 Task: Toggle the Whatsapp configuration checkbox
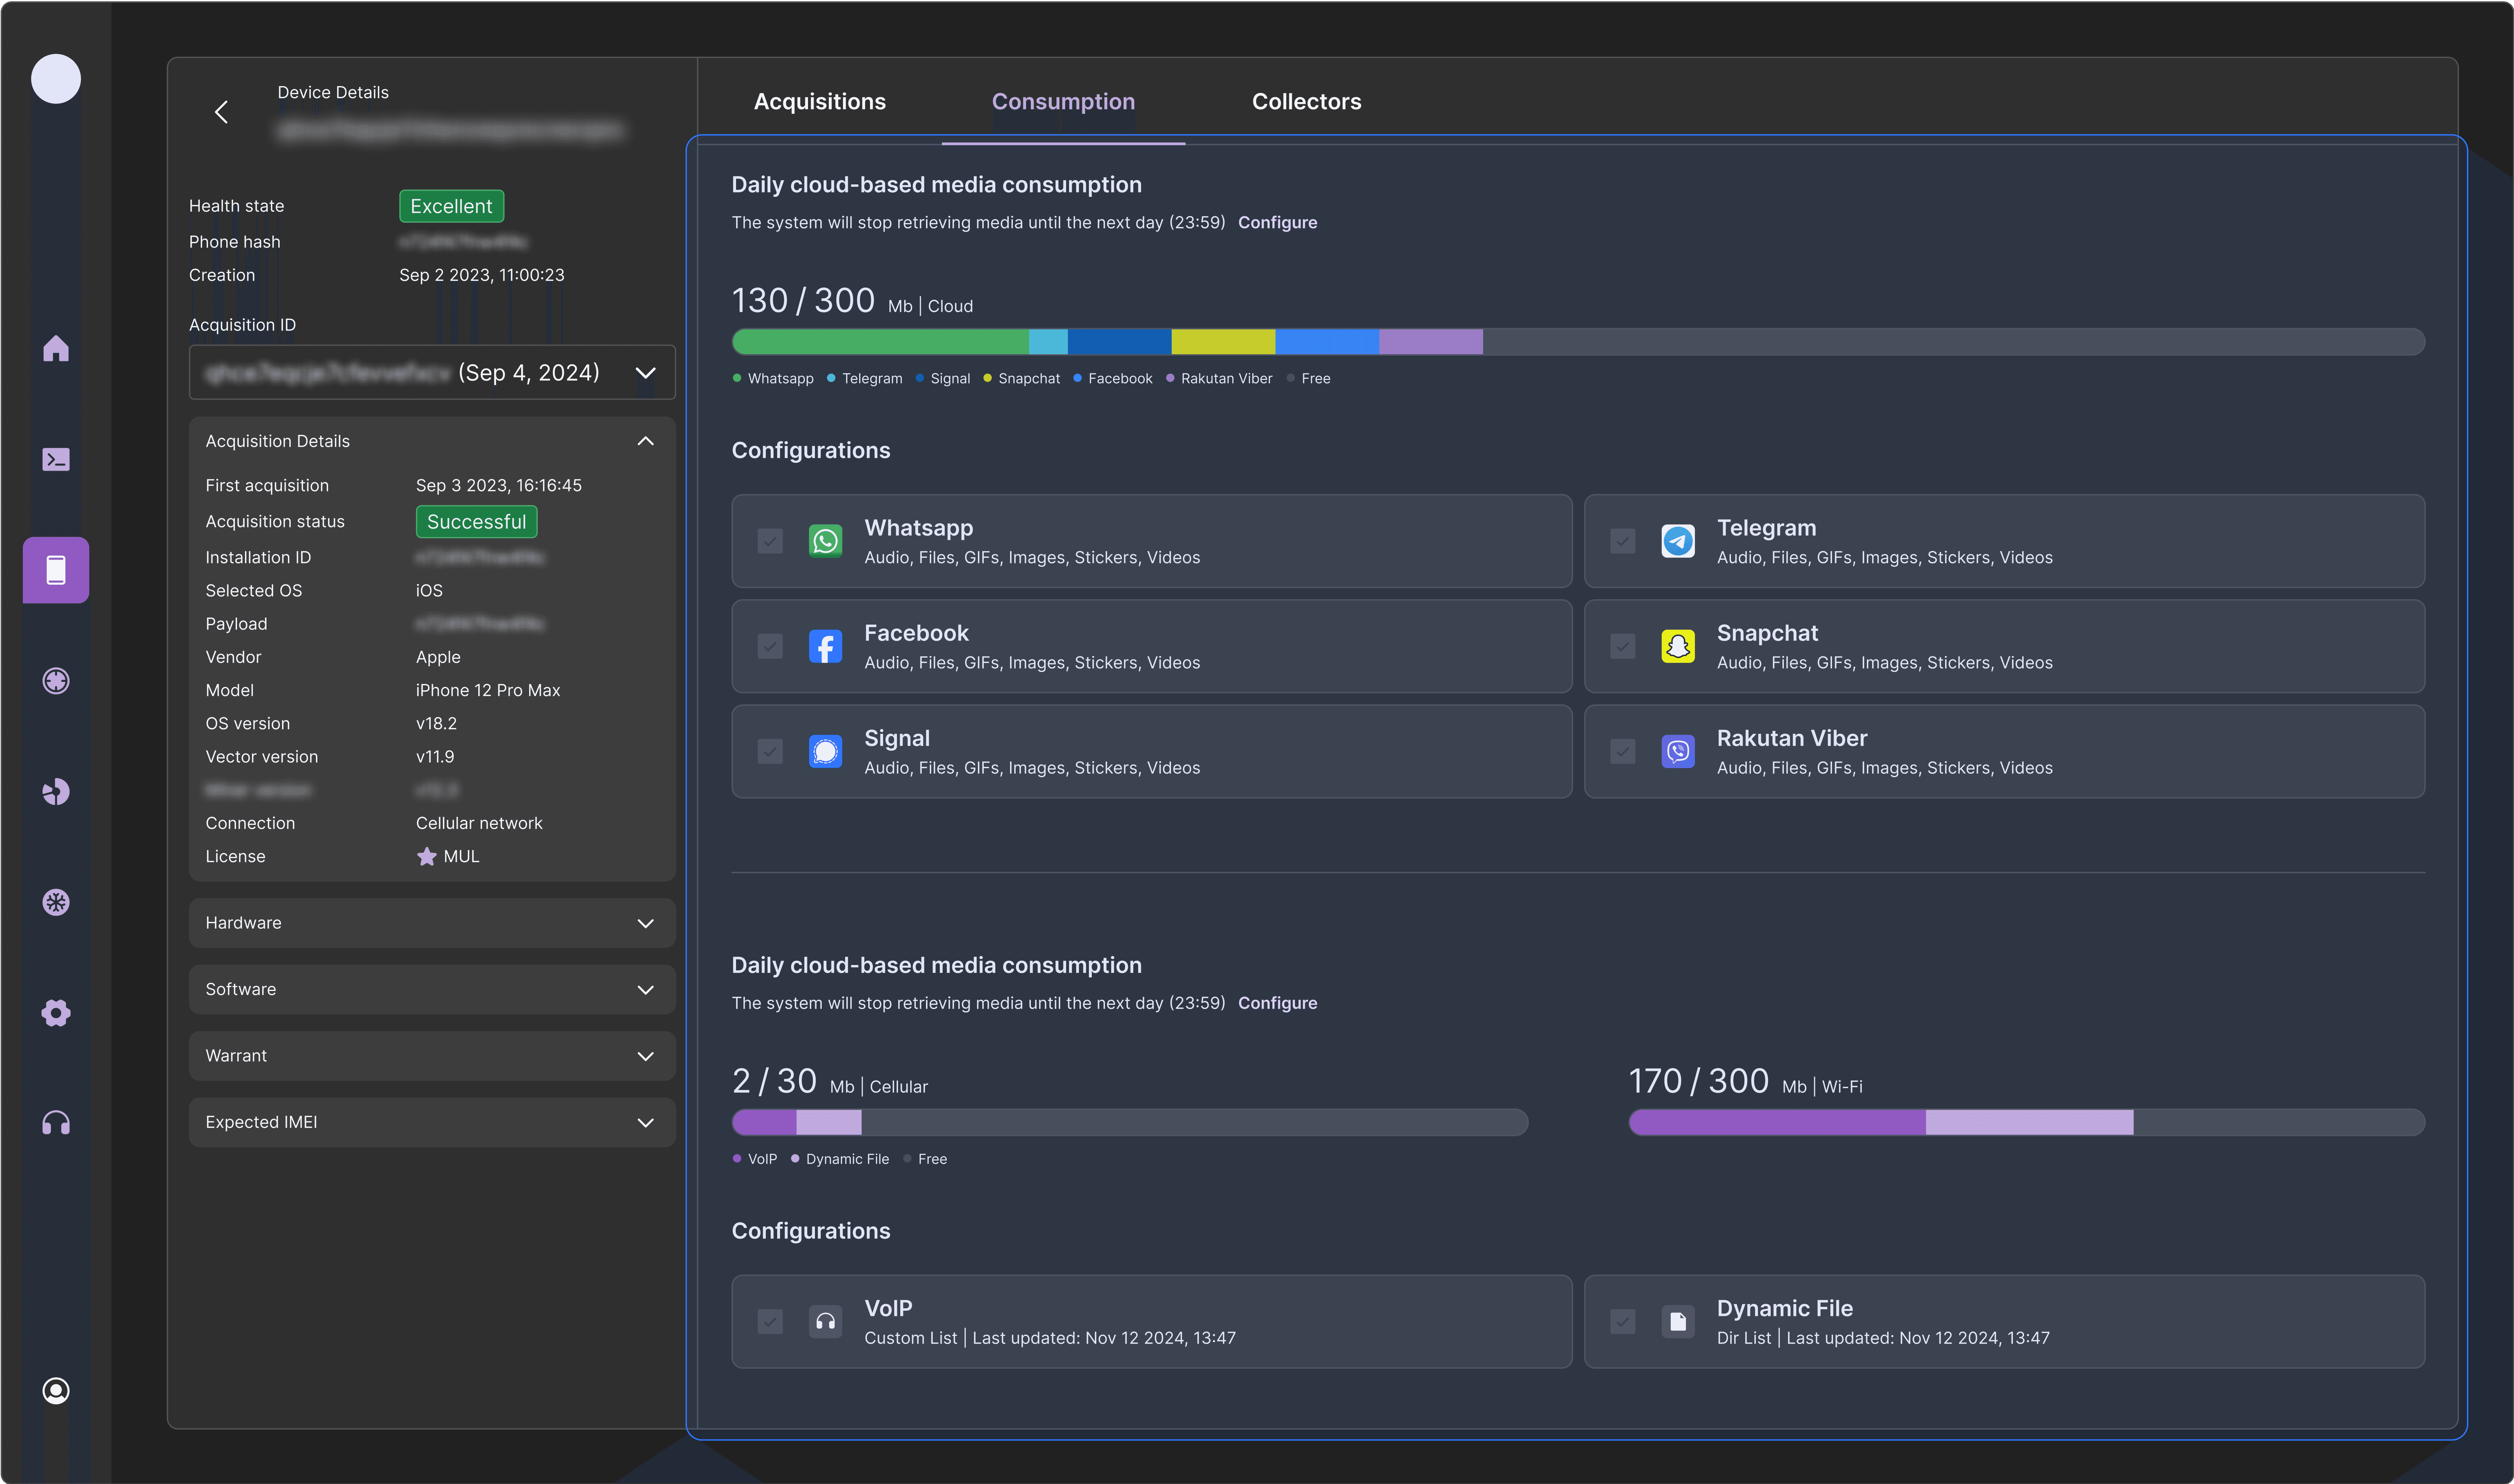tap(770, 541)
